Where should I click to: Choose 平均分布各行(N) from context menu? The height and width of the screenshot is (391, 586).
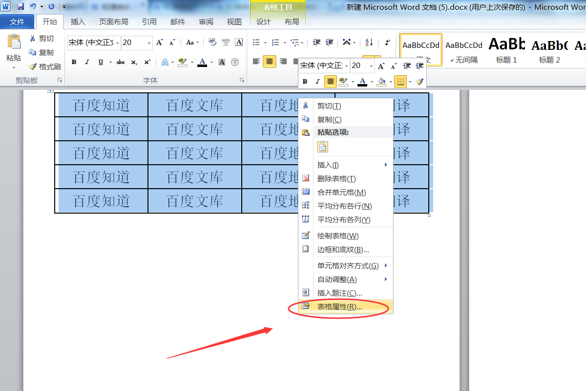click(x=346, y=206)
